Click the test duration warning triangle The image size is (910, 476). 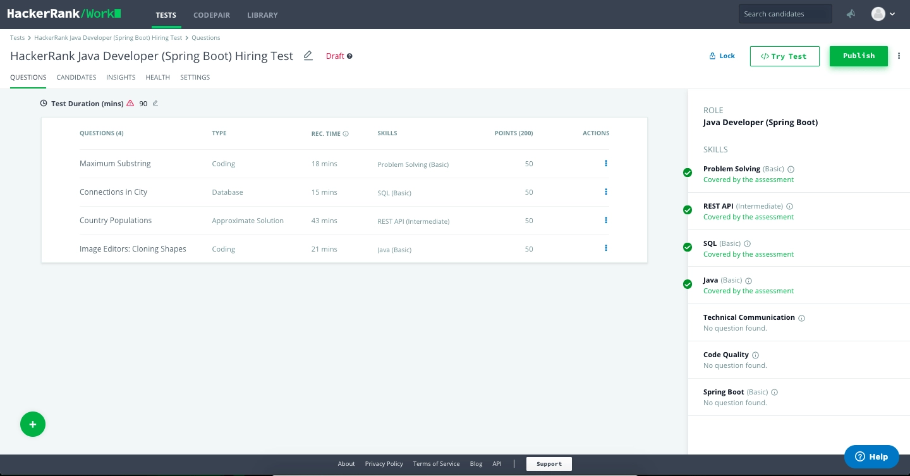click(130, 103)
